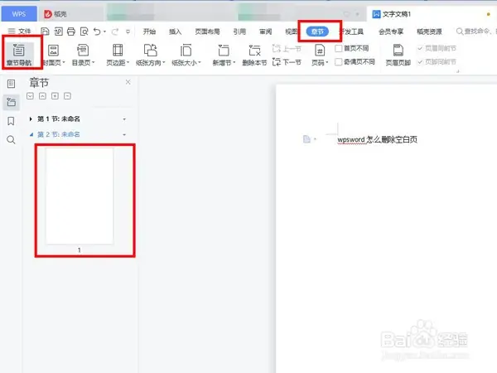Select the page 1 thumbnail in Section 2
This screenshot has height=373, width=497.
80,196
